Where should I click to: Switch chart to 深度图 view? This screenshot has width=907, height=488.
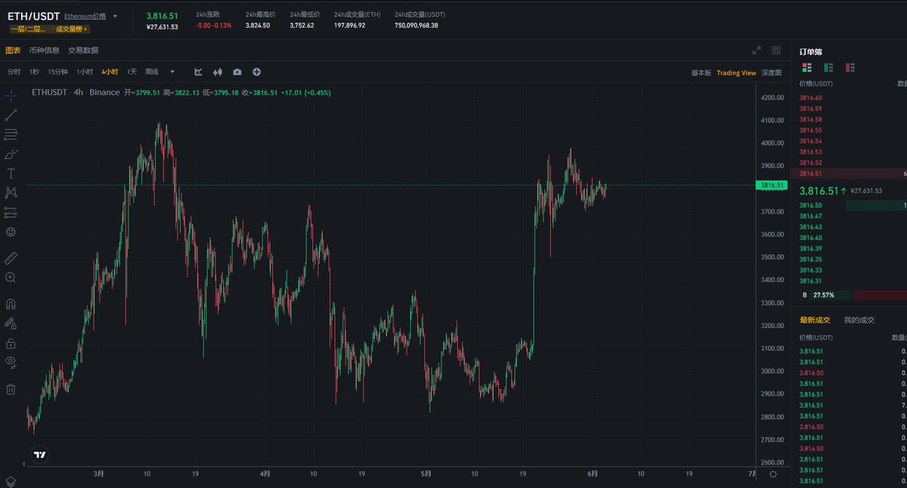771,73
